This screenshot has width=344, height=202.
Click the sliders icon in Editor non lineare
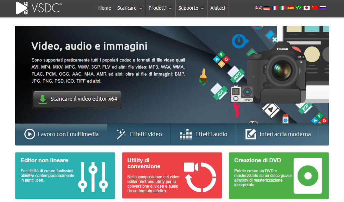click(x=93, y=177)
